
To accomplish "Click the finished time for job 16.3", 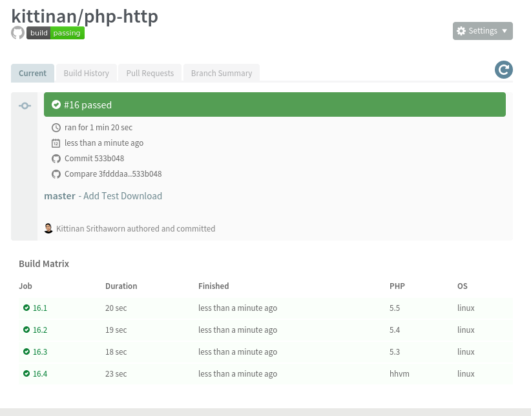I will (x=238, y=352).
